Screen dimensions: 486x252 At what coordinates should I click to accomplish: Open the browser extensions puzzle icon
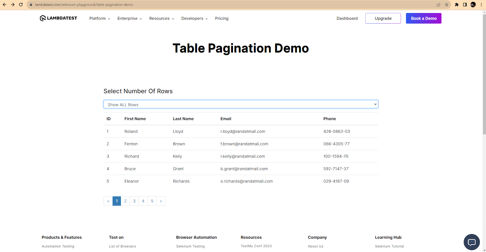coord(457,5)
